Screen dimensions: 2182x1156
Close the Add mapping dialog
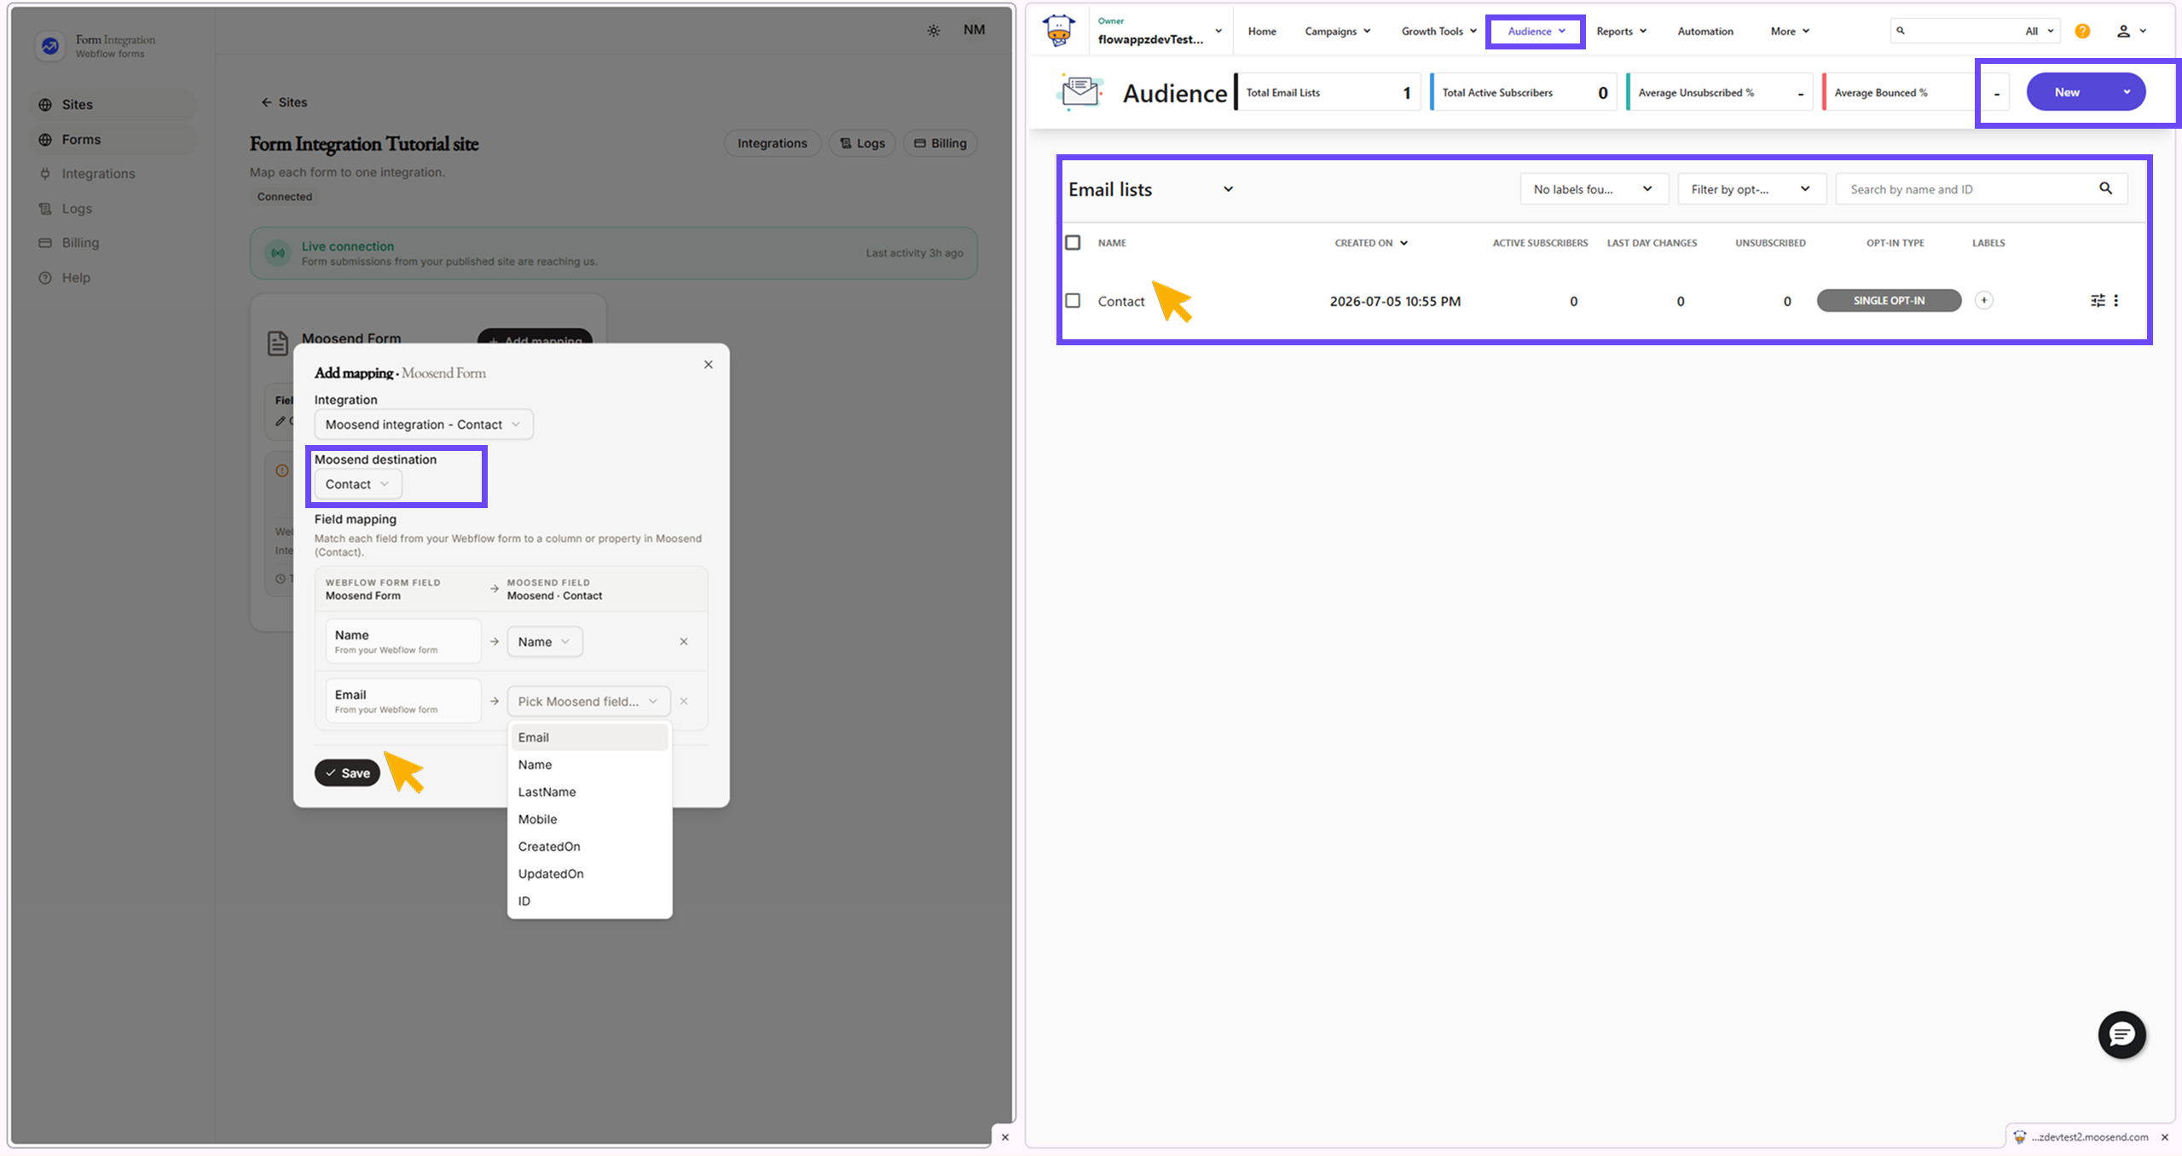708,365
